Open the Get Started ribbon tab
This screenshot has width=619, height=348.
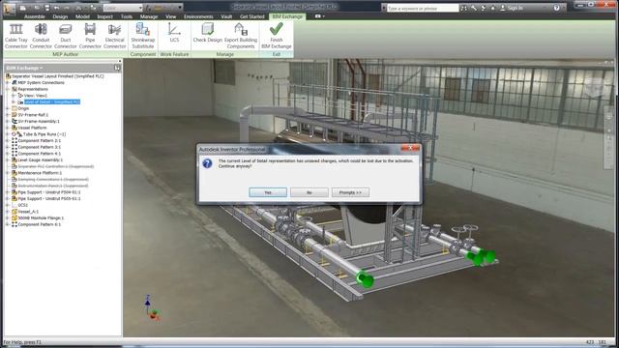(x=251, y=16)
